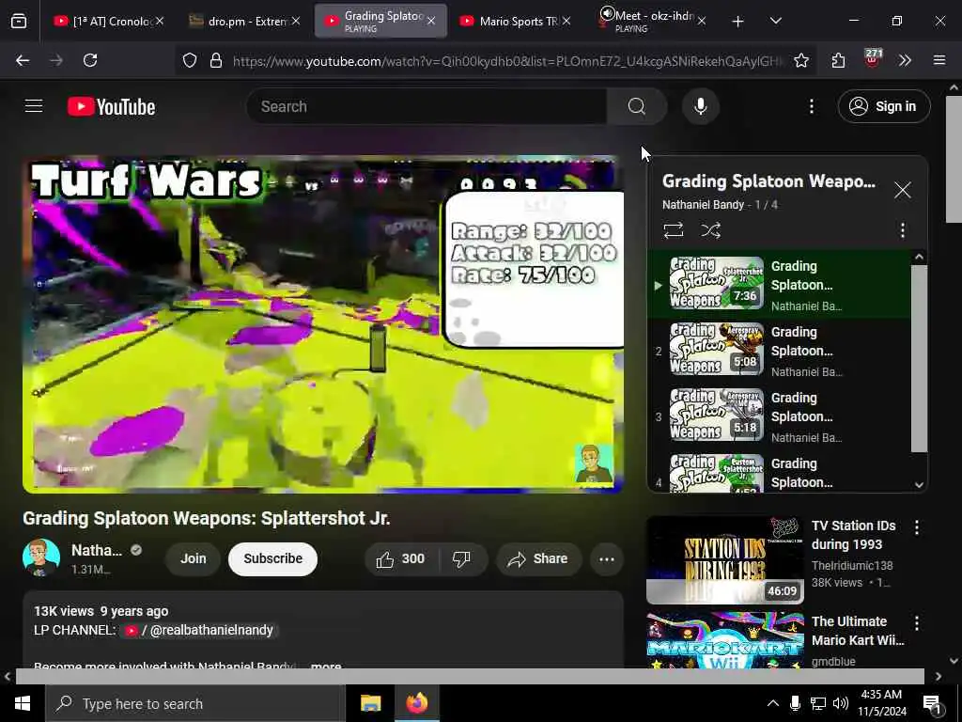Open YouTube settings three-dot menu
Viewport: 962px width, 722px height.
click(811, 106)
